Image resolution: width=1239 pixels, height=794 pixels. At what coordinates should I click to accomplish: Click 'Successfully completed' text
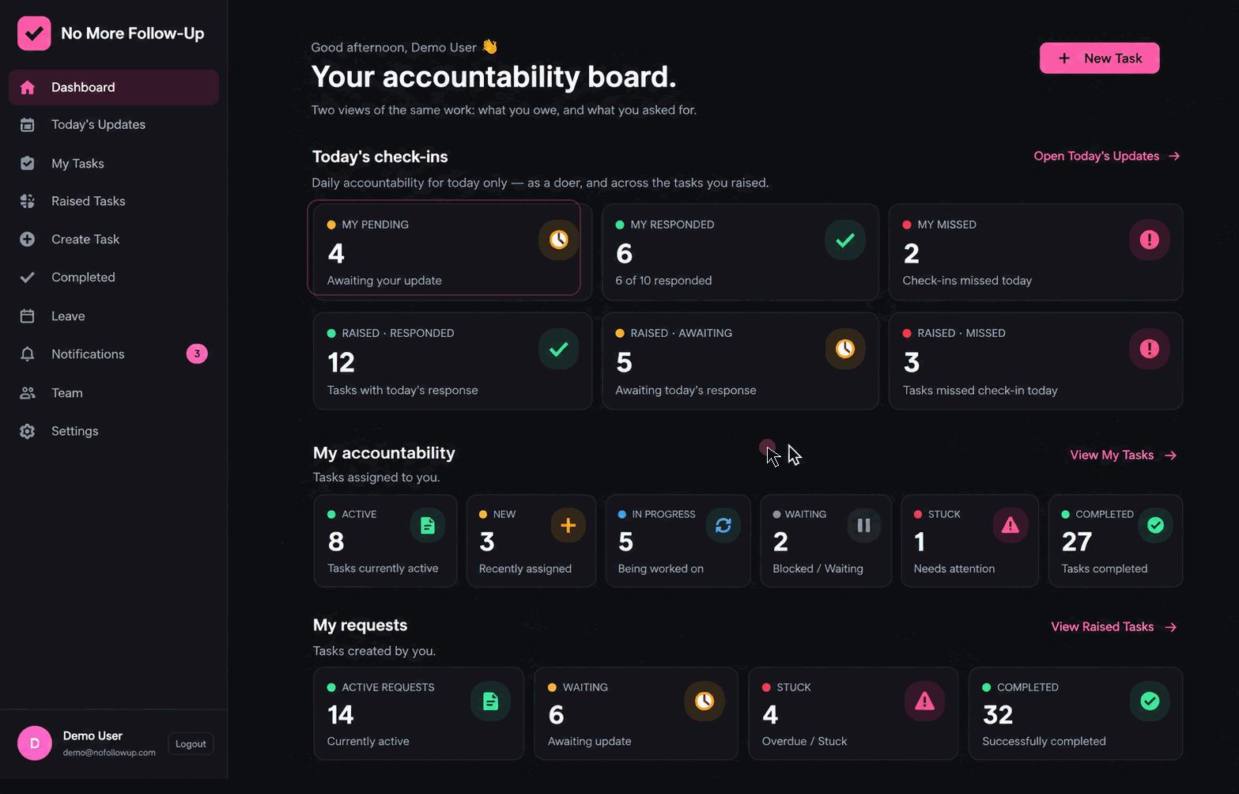coord(1044,742)
